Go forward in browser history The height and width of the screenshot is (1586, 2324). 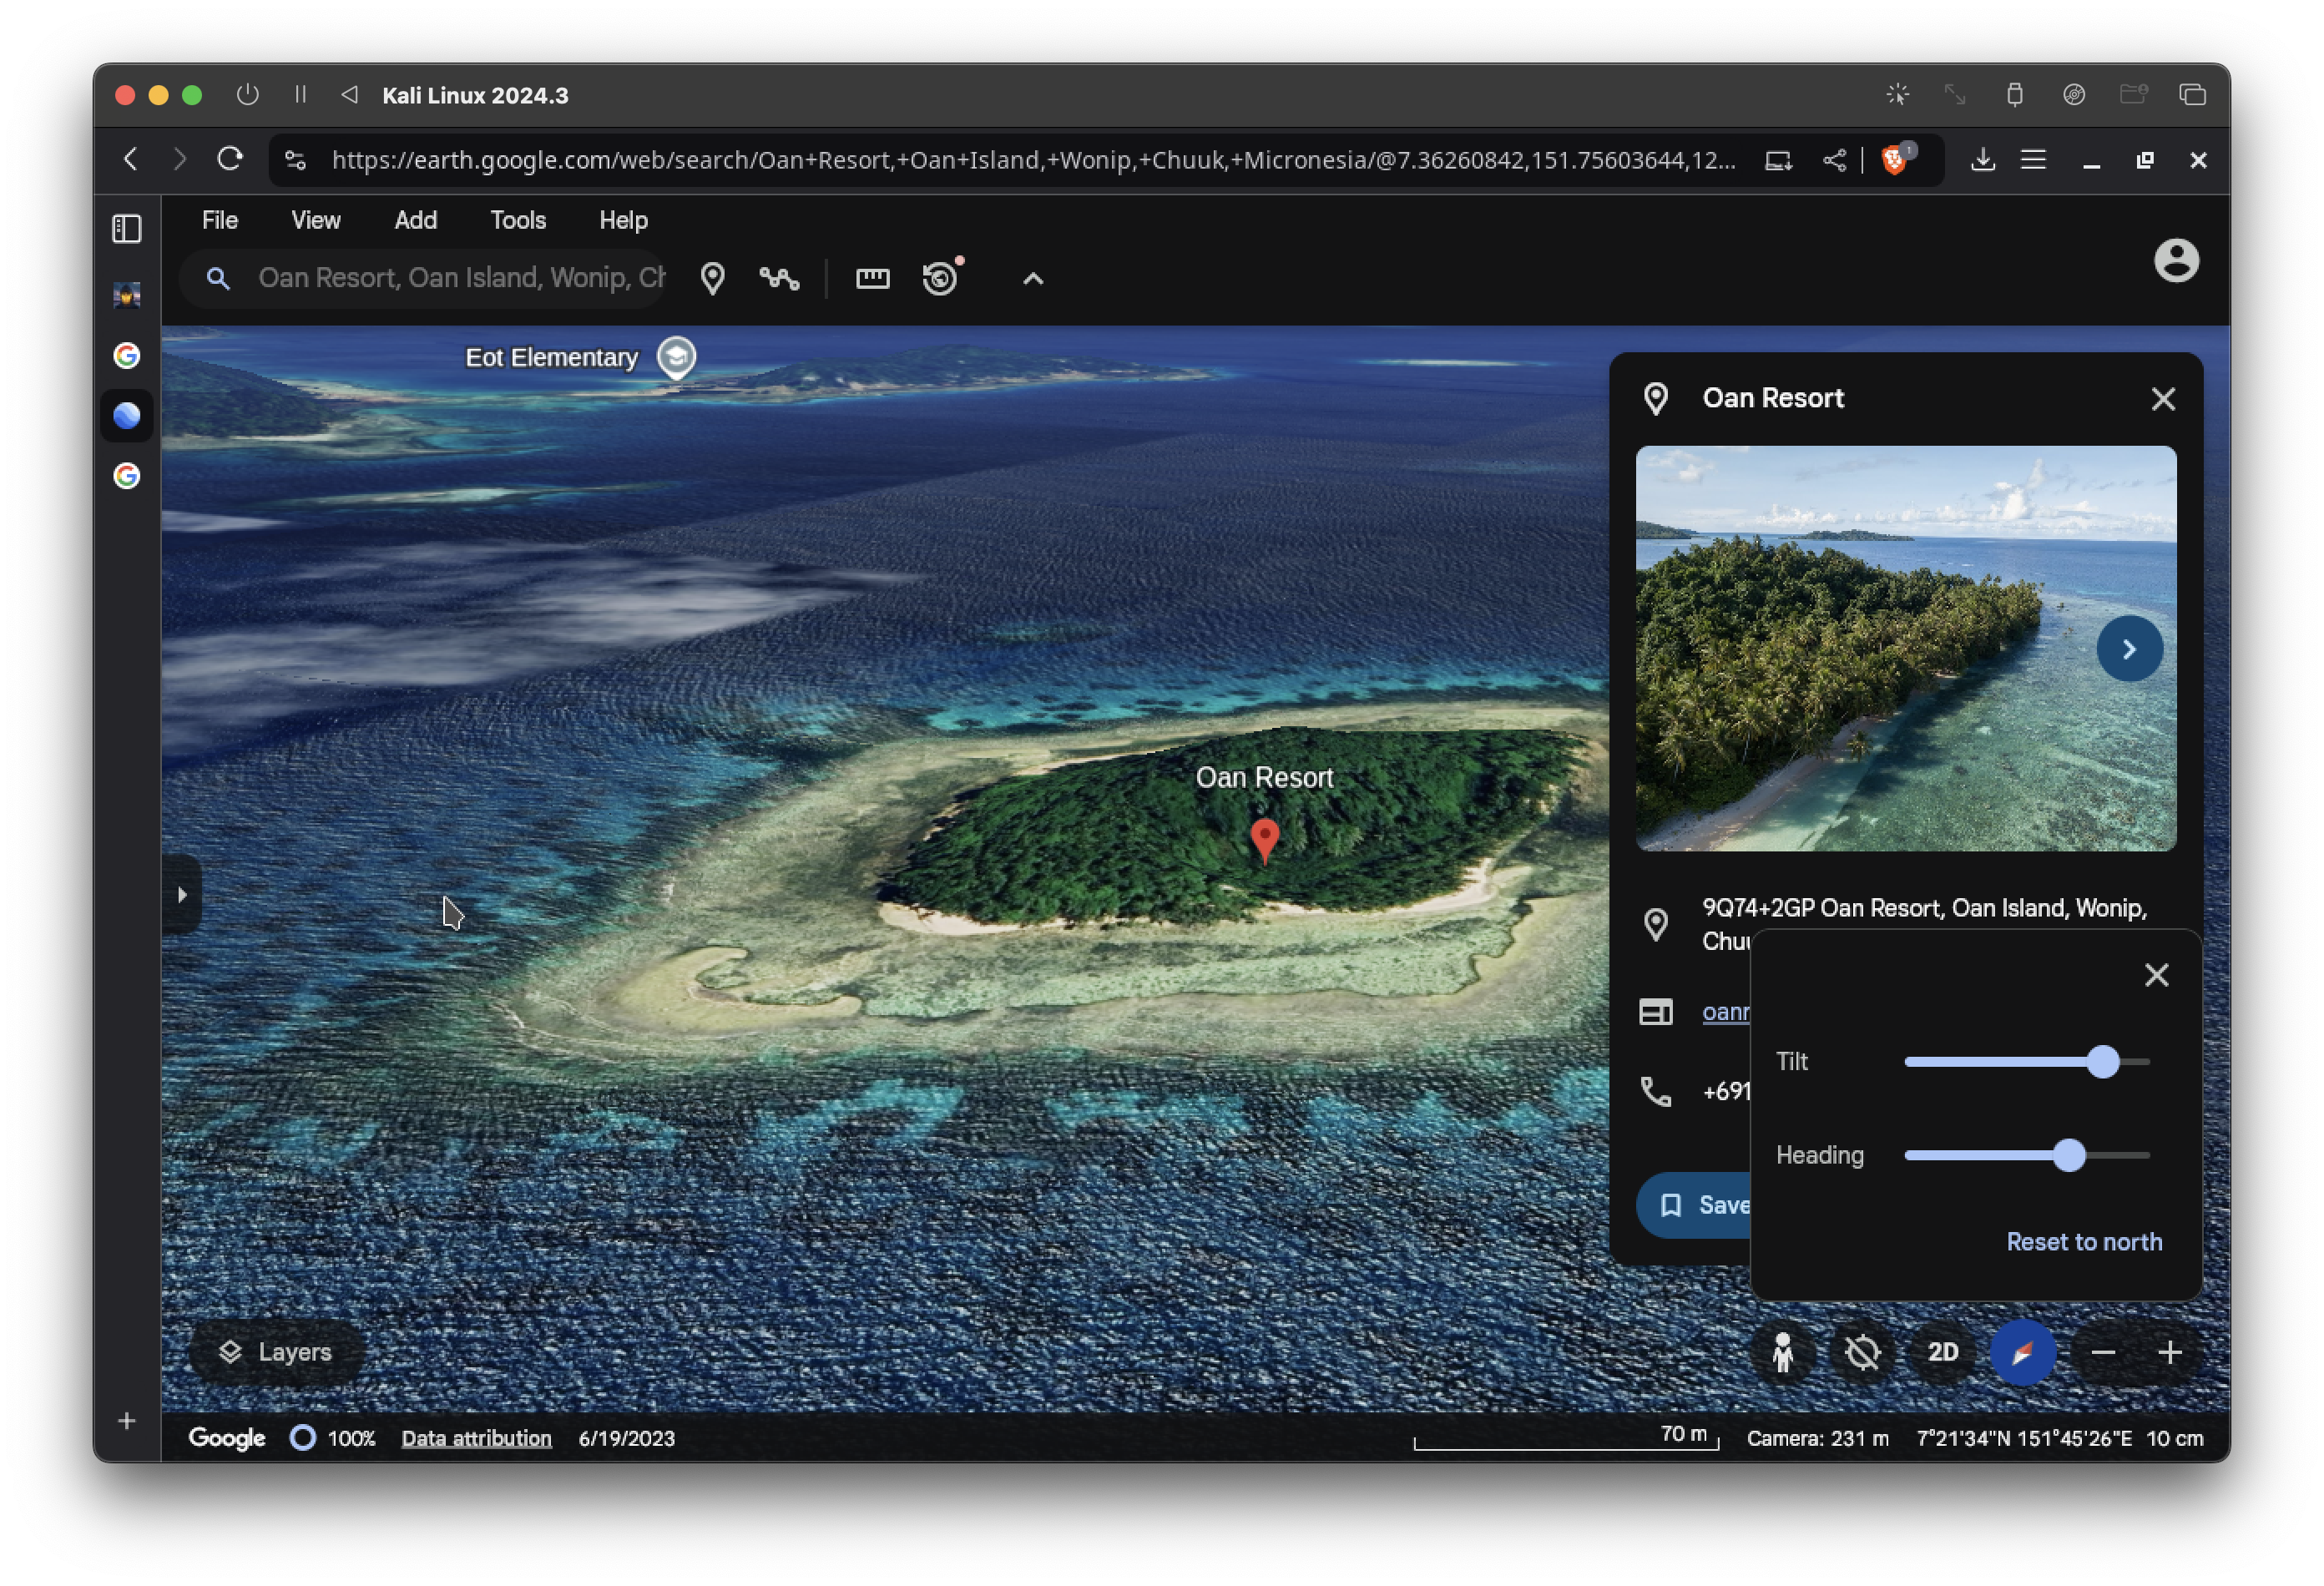pos(179,159)
